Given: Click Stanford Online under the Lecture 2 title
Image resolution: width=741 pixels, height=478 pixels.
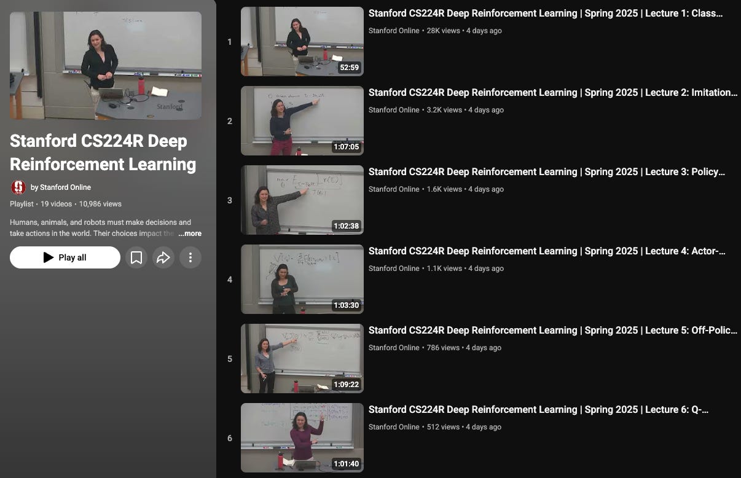Looking at the screenshot, I should [x=394, y=110].
